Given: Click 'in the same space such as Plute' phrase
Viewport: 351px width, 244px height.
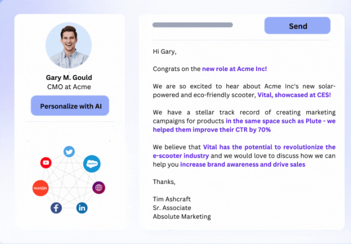Looking at the screenshot, I should (274, 121).
